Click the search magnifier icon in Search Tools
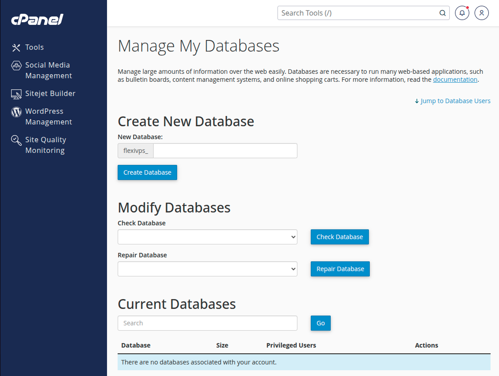The image size is (499, 376). pos(442,13)
